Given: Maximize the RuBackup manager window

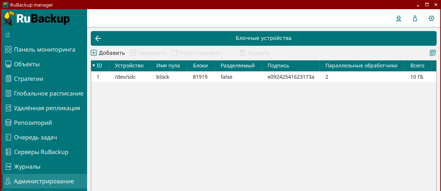Looking at the screenshot, I should [427, 5].
